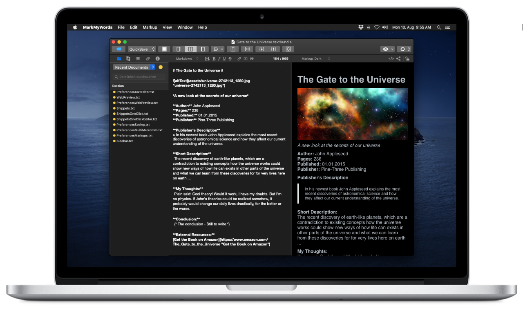Apply italic formatting
523x327 pixels.
(x=219, y=59)
